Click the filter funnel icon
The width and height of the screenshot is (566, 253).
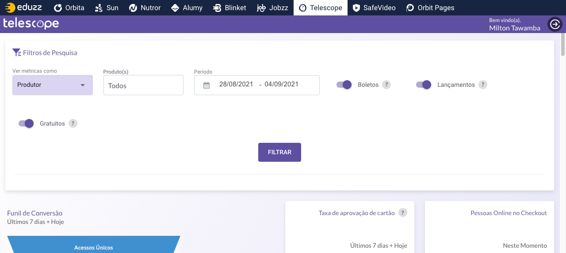tap(17, 53)
